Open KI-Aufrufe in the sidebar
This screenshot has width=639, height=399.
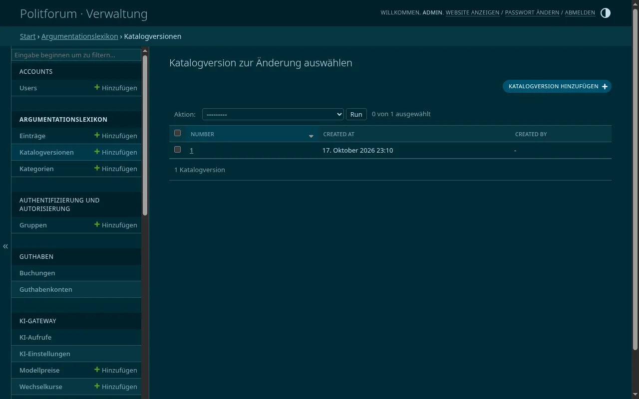point(35,337)
